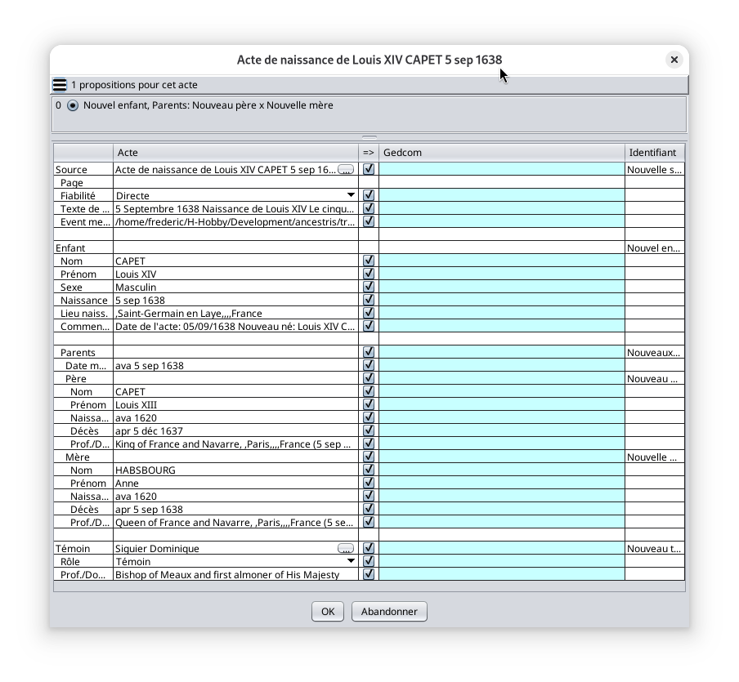Click the 'Louis XIV' prénom cell
Image resolution: width=739 pixels, height=682 pixels.
(x=235, y=274)
